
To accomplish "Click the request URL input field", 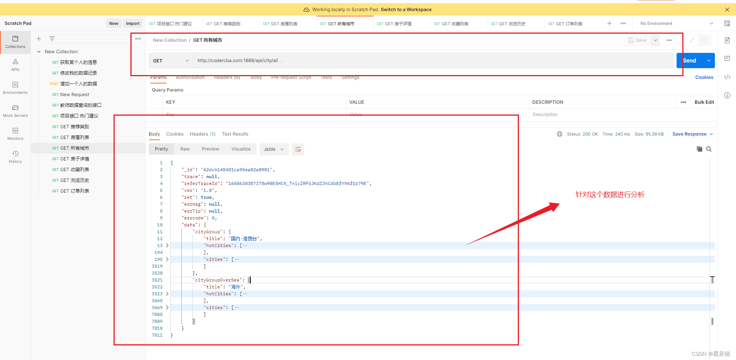I will pyautogui.click(x=433, y=61).
